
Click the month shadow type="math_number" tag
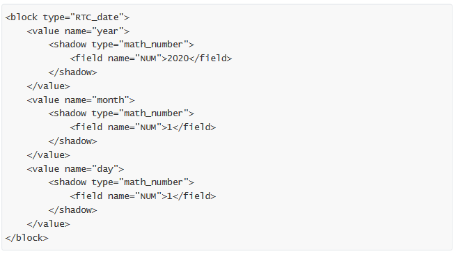point(121,113)
